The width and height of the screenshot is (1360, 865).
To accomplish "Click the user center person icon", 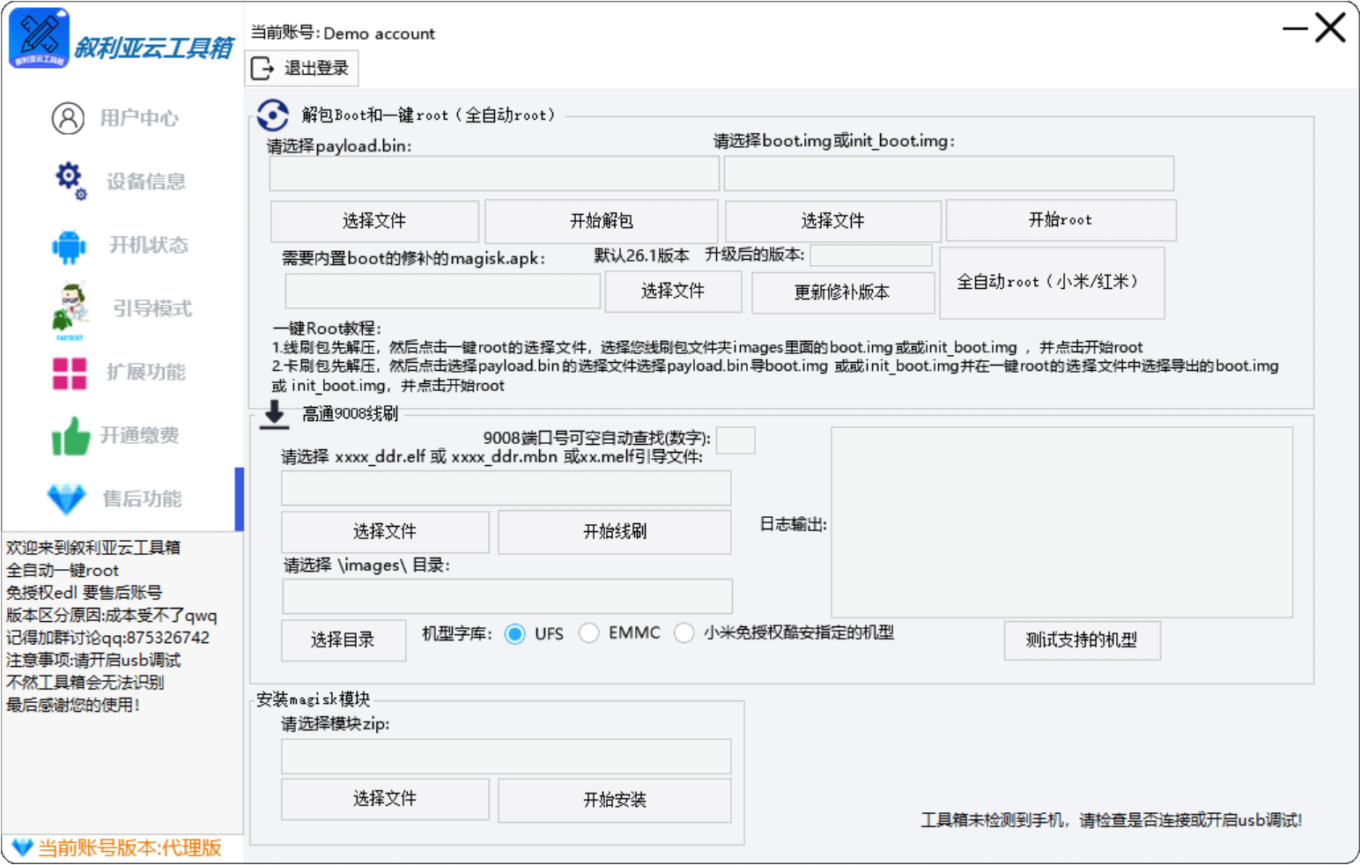I will tap(68, 118).
